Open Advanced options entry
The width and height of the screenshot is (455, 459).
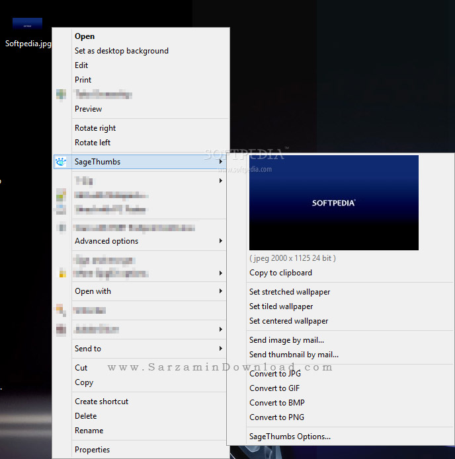coord(141,240)
